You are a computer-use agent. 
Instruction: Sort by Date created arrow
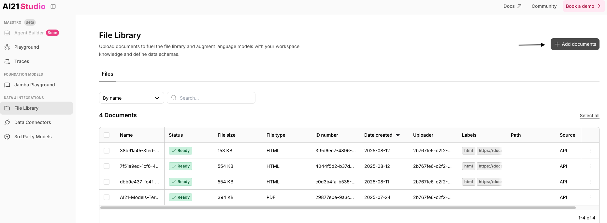coord(398,135)
